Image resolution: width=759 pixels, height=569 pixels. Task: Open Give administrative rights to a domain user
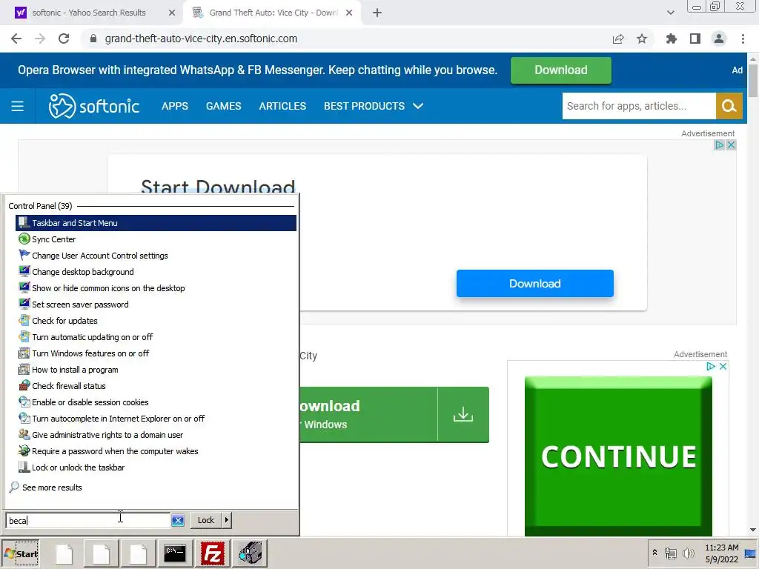156,434
